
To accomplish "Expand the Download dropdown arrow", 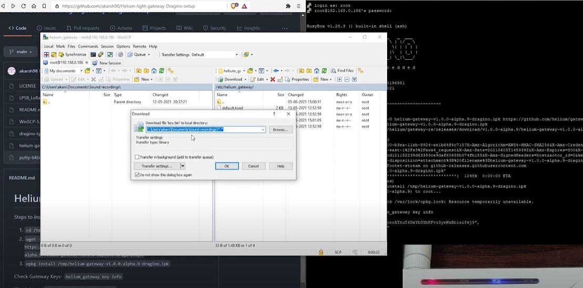I will pos(246,79).
